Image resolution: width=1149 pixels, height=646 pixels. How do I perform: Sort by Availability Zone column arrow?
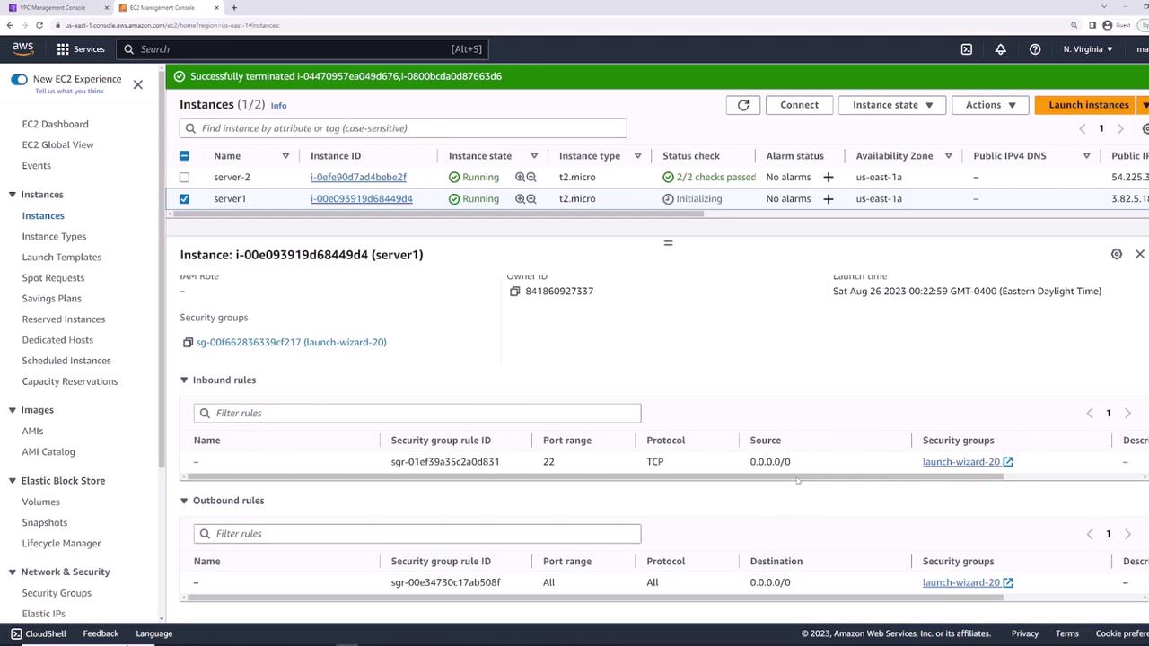coord(948,156)
